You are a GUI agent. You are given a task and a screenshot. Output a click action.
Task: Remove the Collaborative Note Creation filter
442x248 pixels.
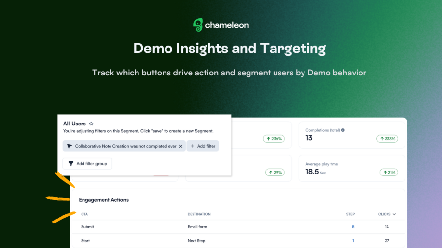point(180,146)
